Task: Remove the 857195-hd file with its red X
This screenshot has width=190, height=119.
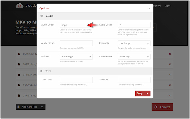Action: 170,54
